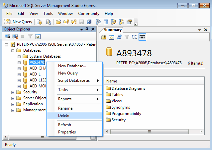This screenshot has height=150, width=212.
Task: Click the Synchronize arrows icon in Summary
Action: (119, 37)
